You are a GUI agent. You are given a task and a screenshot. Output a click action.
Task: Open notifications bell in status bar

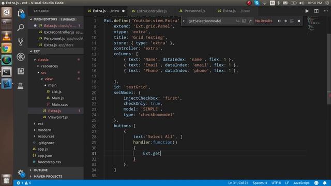[x=325, y=183]
